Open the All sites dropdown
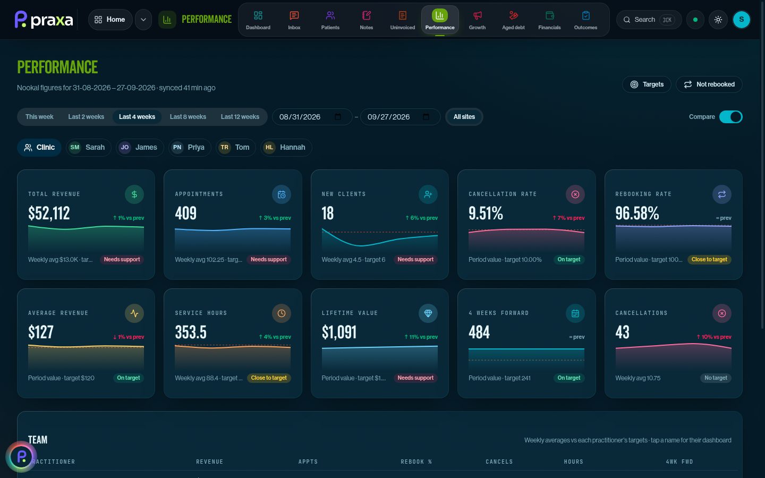The width and height of the screenshot is (765, 478). point(464,117)
